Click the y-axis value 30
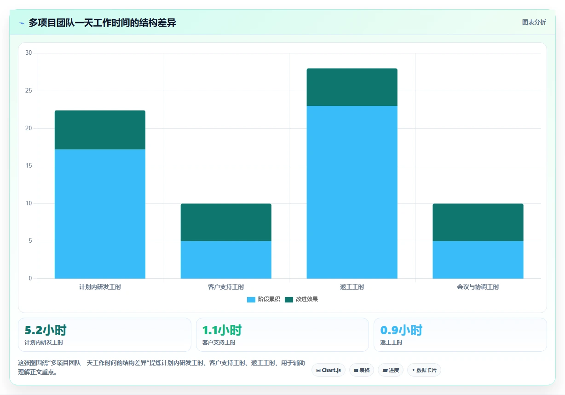The height and width of the screenshot is (395, 565). (29, 53)
